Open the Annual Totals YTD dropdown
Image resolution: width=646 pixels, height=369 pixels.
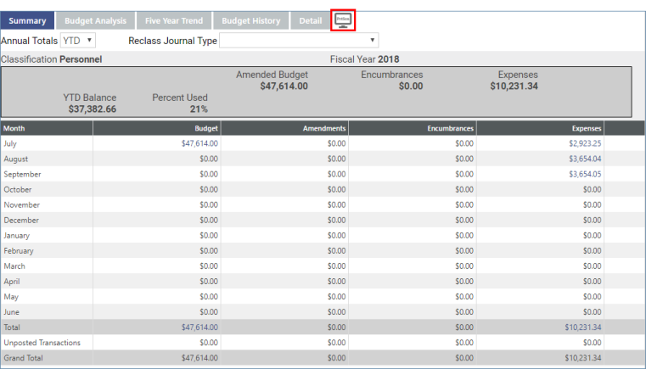[78, 40]
